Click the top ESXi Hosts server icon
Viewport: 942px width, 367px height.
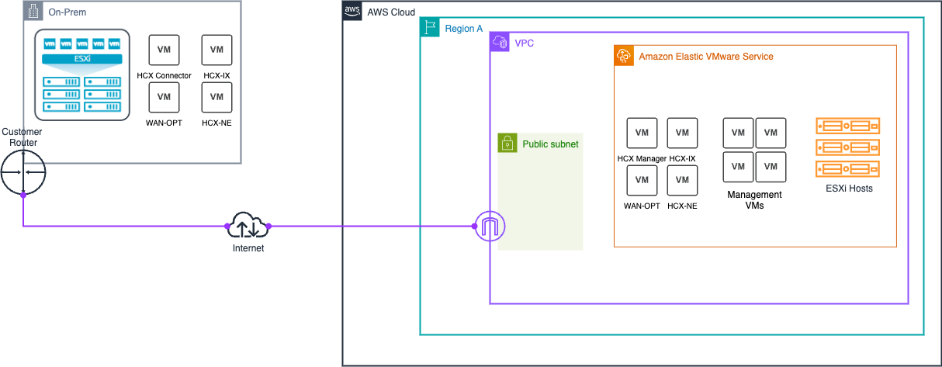tap(847, 126)
